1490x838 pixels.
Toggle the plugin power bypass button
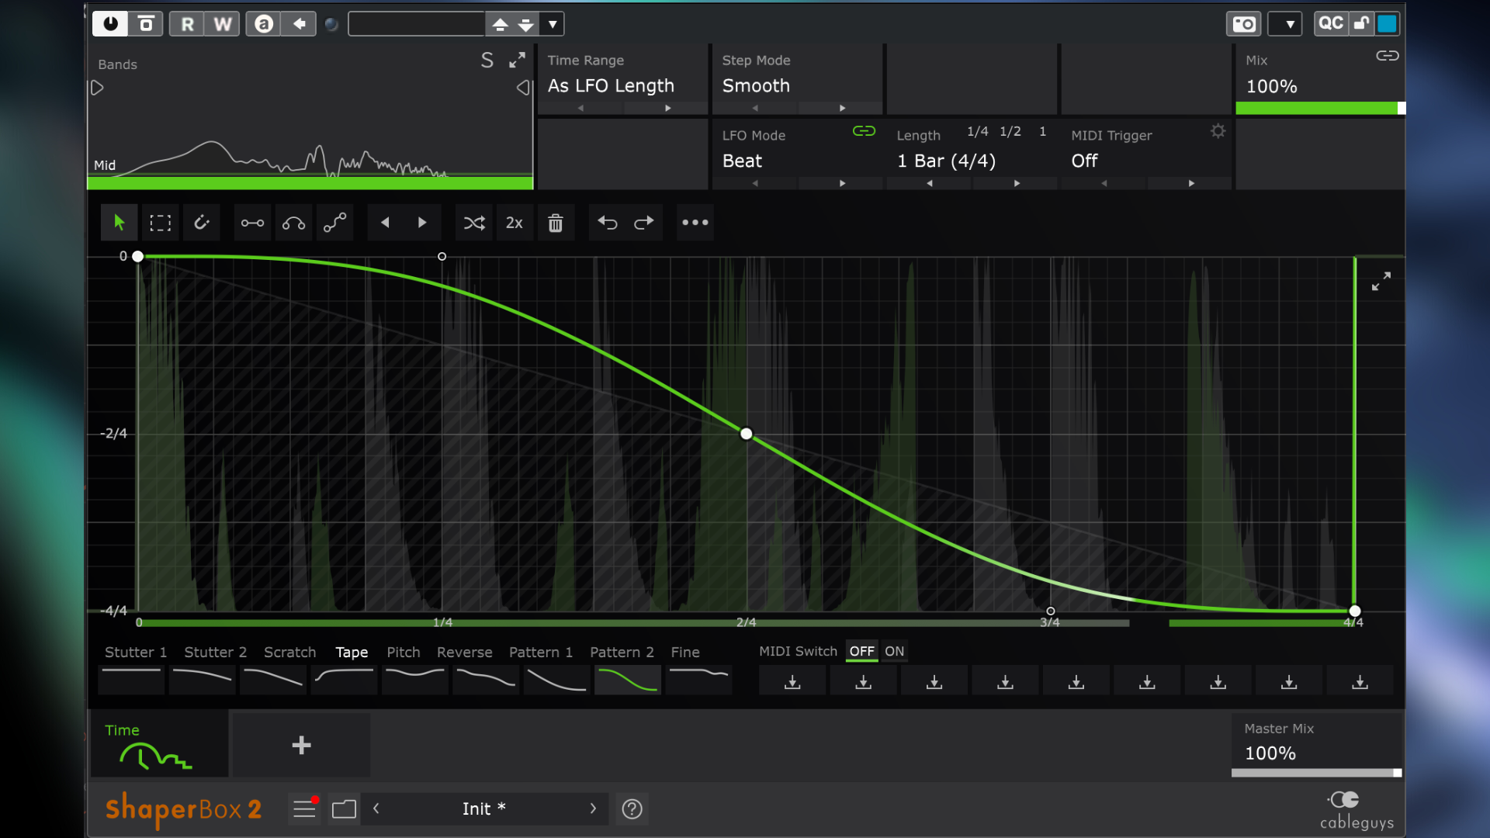coord(110,24)
